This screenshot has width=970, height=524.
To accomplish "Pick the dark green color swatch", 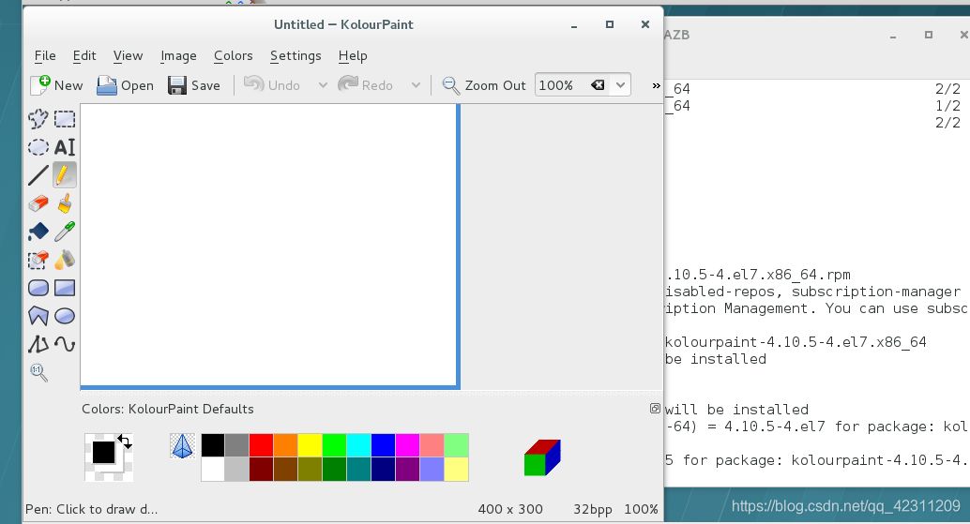I will pos(335,469).
